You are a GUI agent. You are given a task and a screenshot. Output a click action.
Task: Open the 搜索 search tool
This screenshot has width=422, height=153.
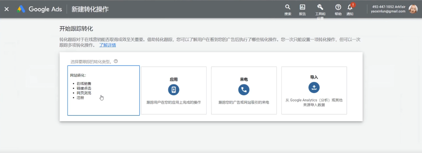[288, 10]
